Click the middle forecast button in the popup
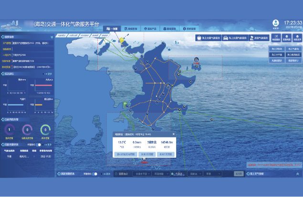 coord(147,155)
